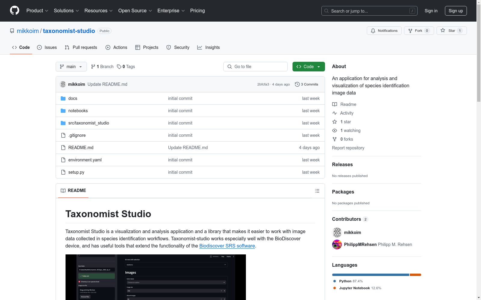The height and width of the screenshot is (300, 481).
Task: Click the notebooks folder icon
Action: [63, 111]
